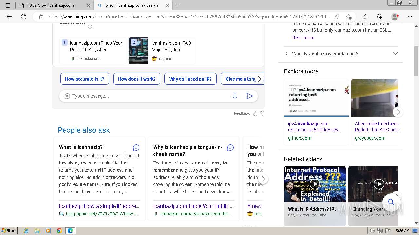Focus the 'Type a message...' field
Screen dimensions: 419x235
(149, 96)
